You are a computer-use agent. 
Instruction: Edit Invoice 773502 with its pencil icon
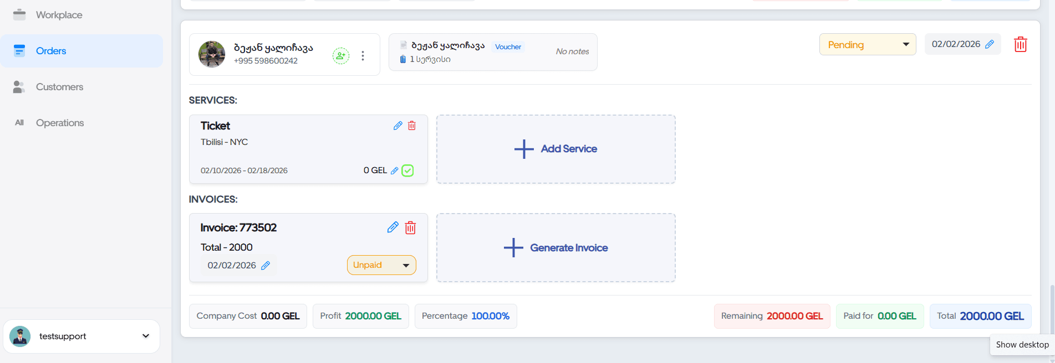pos(393,227)
